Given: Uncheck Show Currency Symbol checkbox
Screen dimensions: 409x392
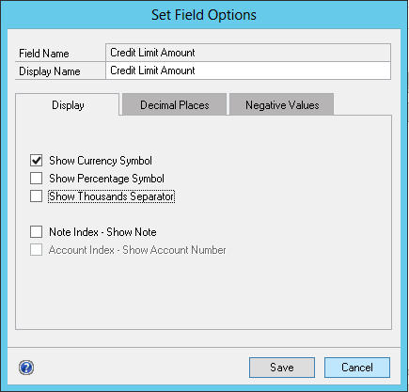Looking at the screenshot, I should coord(37,161).
